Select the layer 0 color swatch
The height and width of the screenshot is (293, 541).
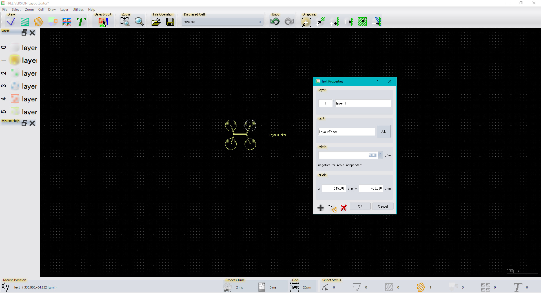point(15,47)
